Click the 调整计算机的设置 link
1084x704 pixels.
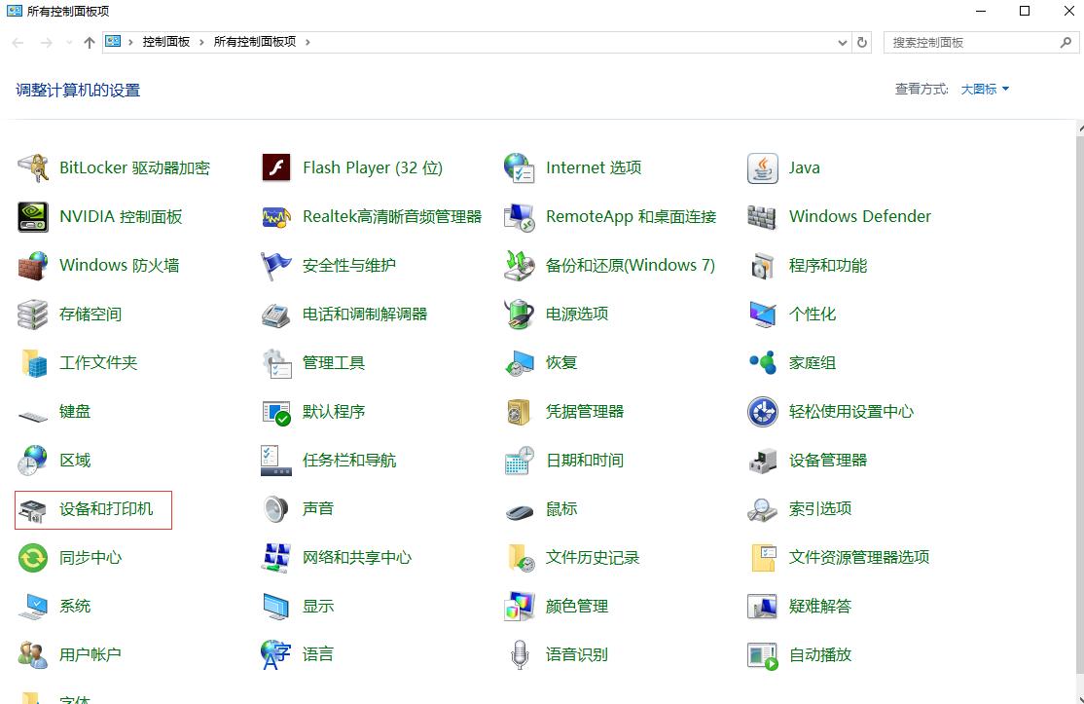tap(78, 89)
